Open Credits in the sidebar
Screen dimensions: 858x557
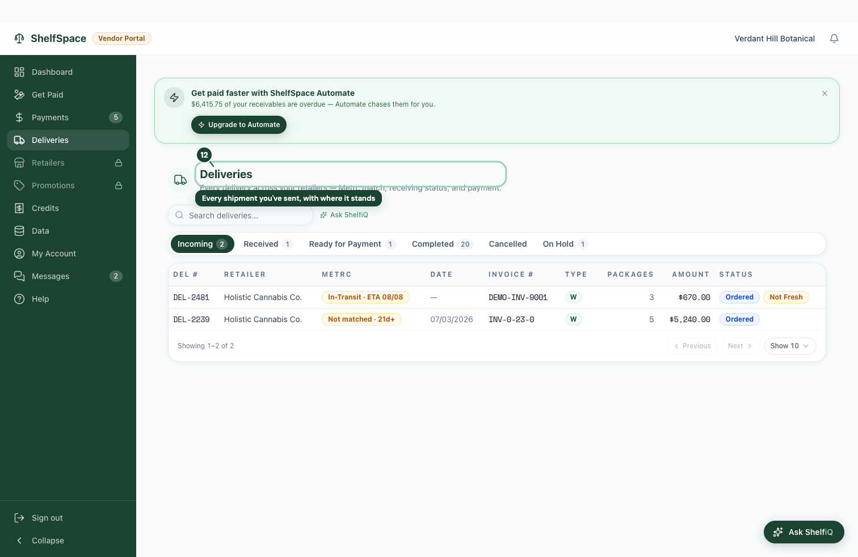coord(68,208)
